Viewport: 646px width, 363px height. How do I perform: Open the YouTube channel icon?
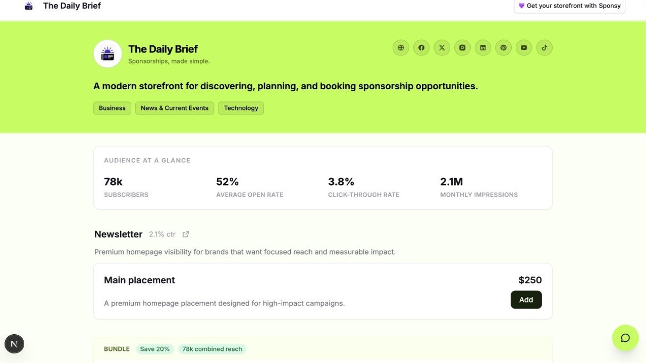pos(524,48)
